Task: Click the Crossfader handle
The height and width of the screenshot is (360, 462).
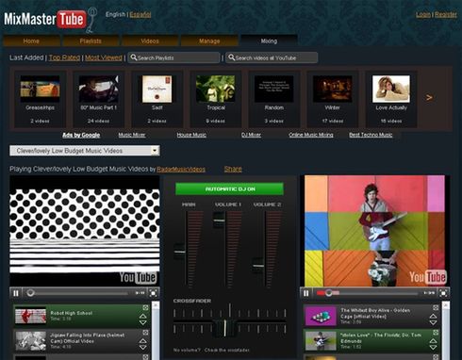Action: coord(224,328)
